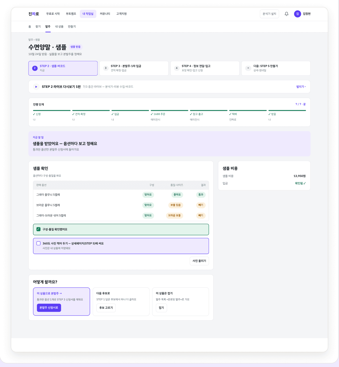The width and height of the screenshot is (339, 367).
Task: Click the 접기 button
Action: point(161,308)
